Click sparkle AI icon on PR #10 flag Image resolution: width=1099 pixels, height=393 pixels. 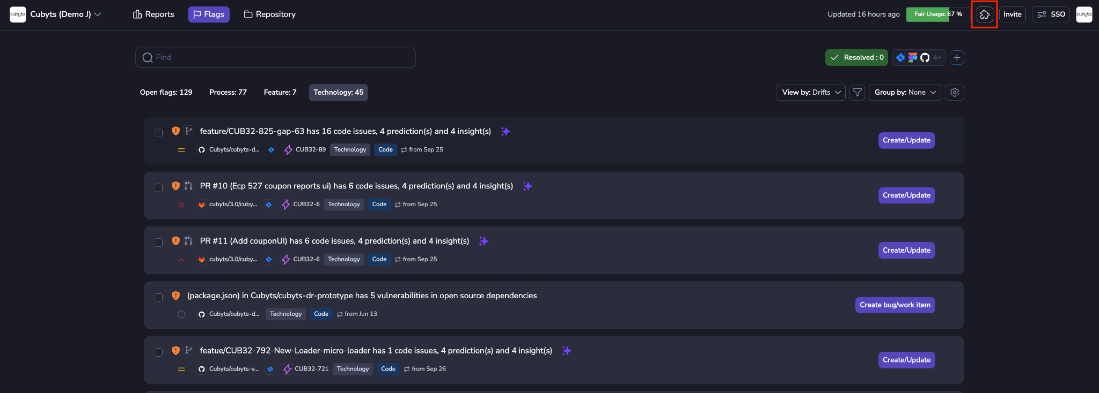(527, 186)
